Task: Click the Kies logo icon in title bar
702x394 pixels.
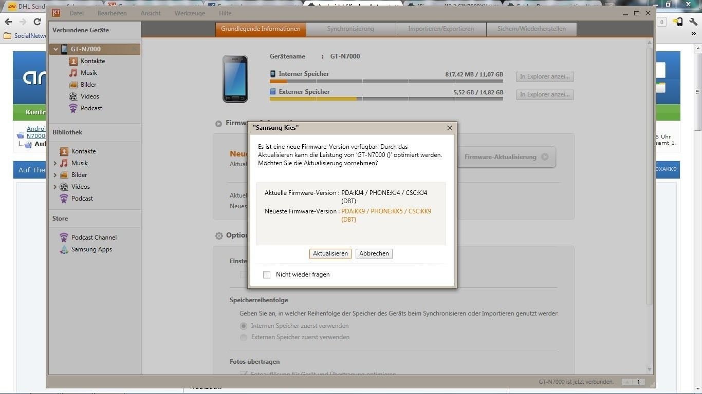Action: [x=57, y=13]
